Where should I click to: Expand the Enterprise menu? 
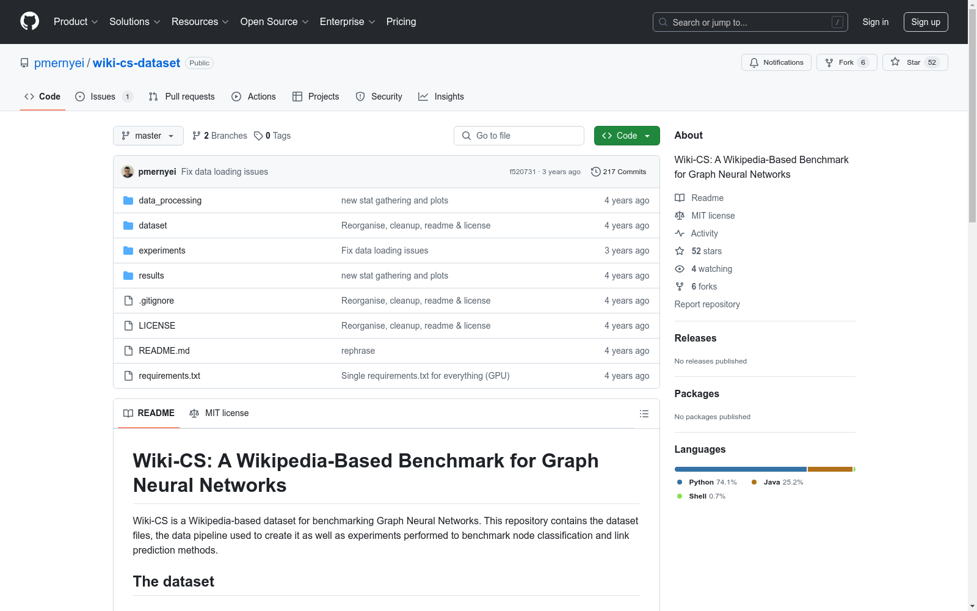(x=347, y=21)
